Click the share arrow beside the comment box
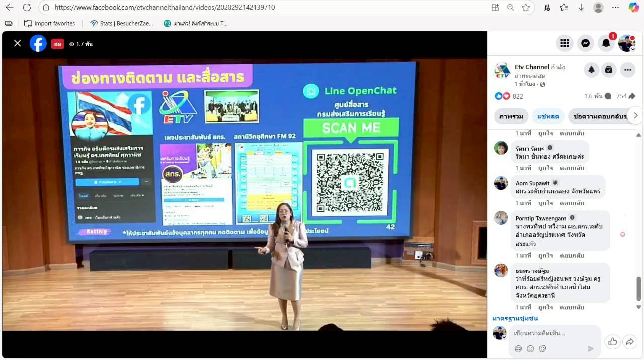The height and width of the screenshot is (360, 644). tap(629, 342)
